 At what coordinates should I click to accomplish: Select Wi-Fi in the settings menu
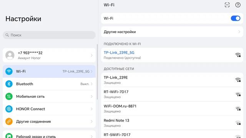pos(49,71)
